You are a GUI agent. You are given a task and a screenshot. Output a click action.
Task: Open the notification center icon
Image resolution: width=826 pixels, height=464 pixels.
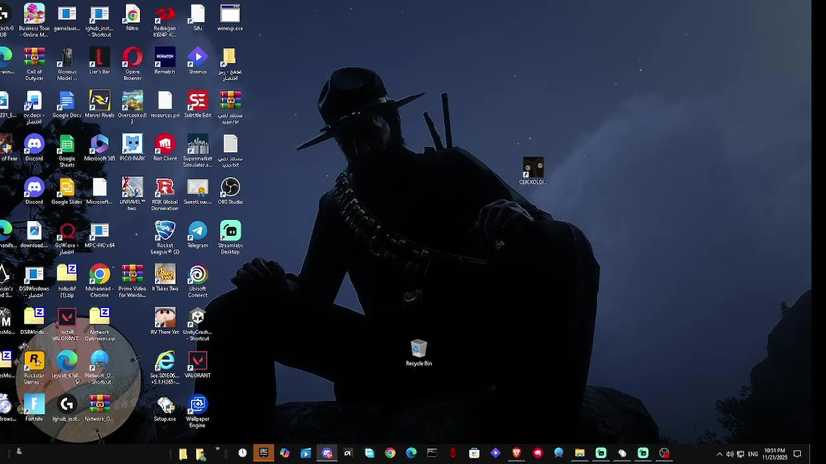point(798,454)
